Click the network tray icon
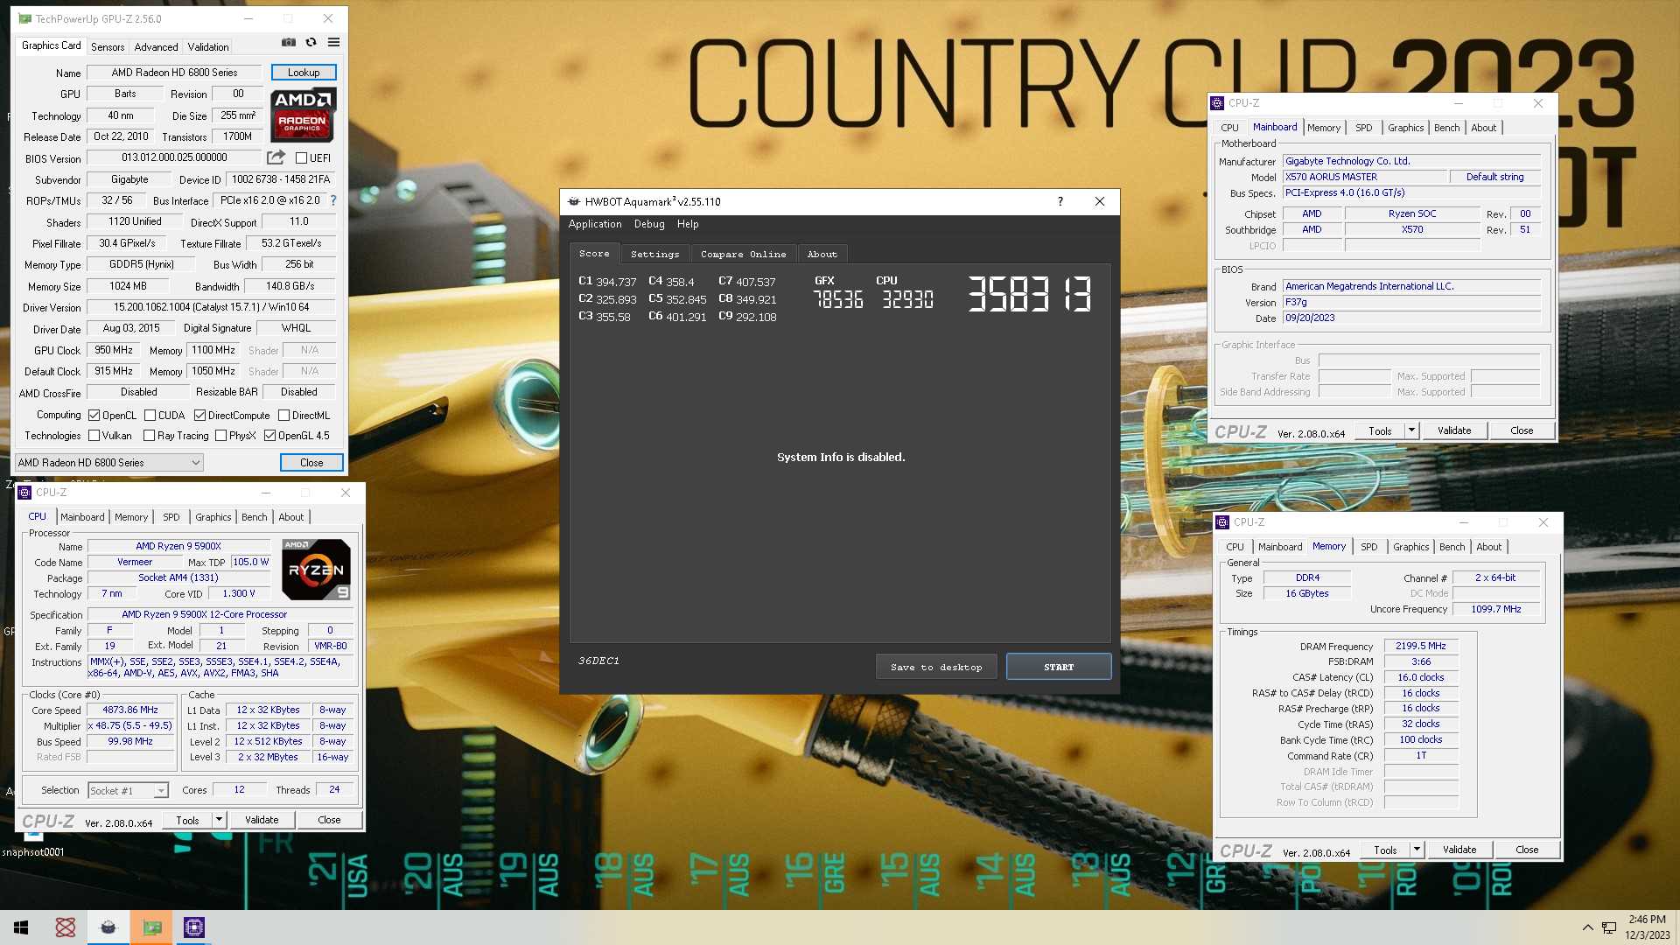1680x945 pixels. pos(1608,927)
